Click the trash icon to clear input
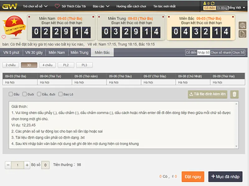Image resolution: width=249 pixels, height=186 pixels. pyautogui.click(x=235, y=94)
